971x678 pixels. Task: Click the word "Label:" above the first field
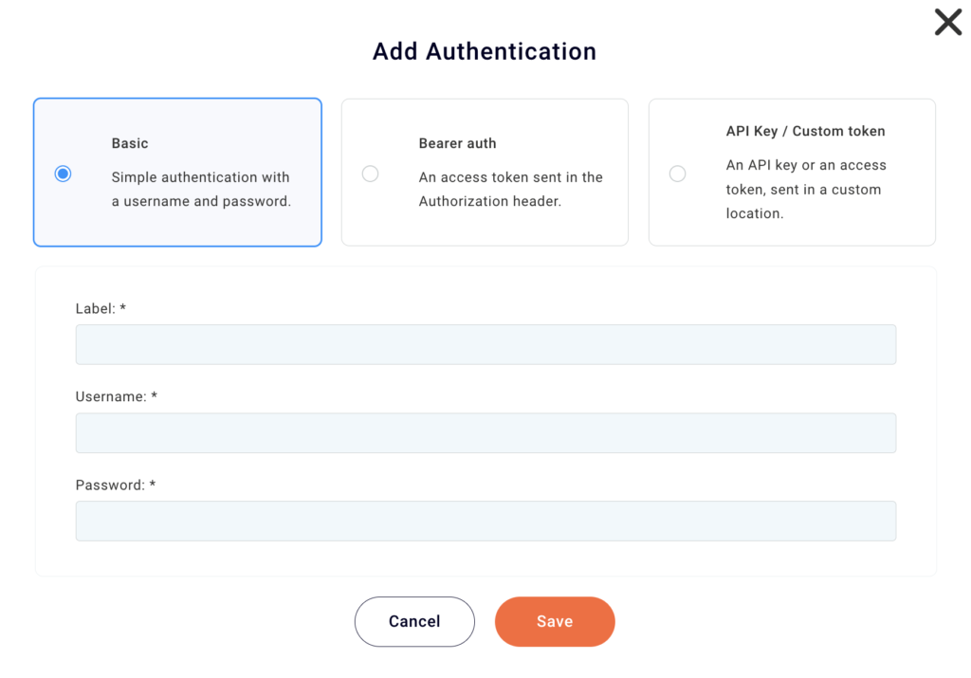point(95,308)
